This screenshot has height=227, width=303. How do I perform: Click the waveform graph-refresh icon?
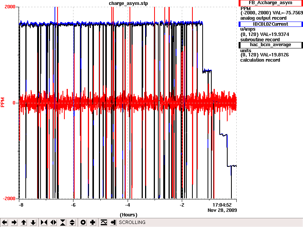(103, 222)
